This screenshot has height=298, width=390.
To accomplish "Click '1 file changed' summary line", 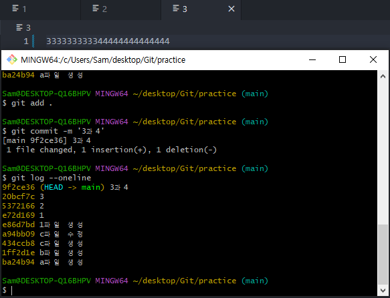I will click(112, 150).
